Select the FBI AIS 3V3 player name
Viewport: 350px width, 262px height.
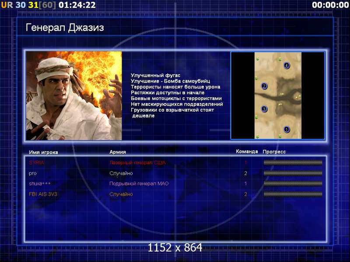[x=43, y=194]
